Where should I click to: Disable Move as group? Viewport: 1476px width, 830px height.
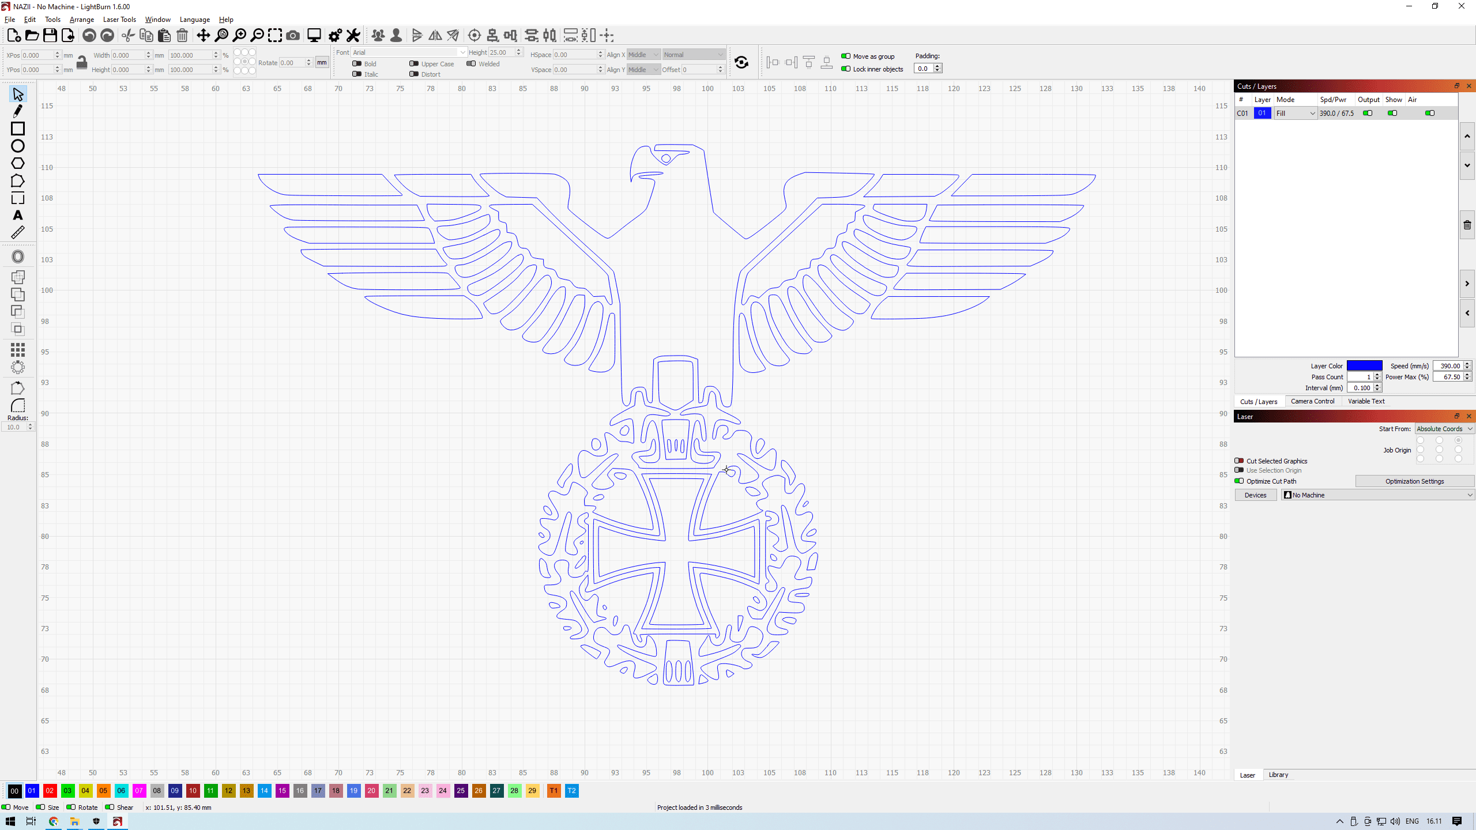click(x=846, y=56)
